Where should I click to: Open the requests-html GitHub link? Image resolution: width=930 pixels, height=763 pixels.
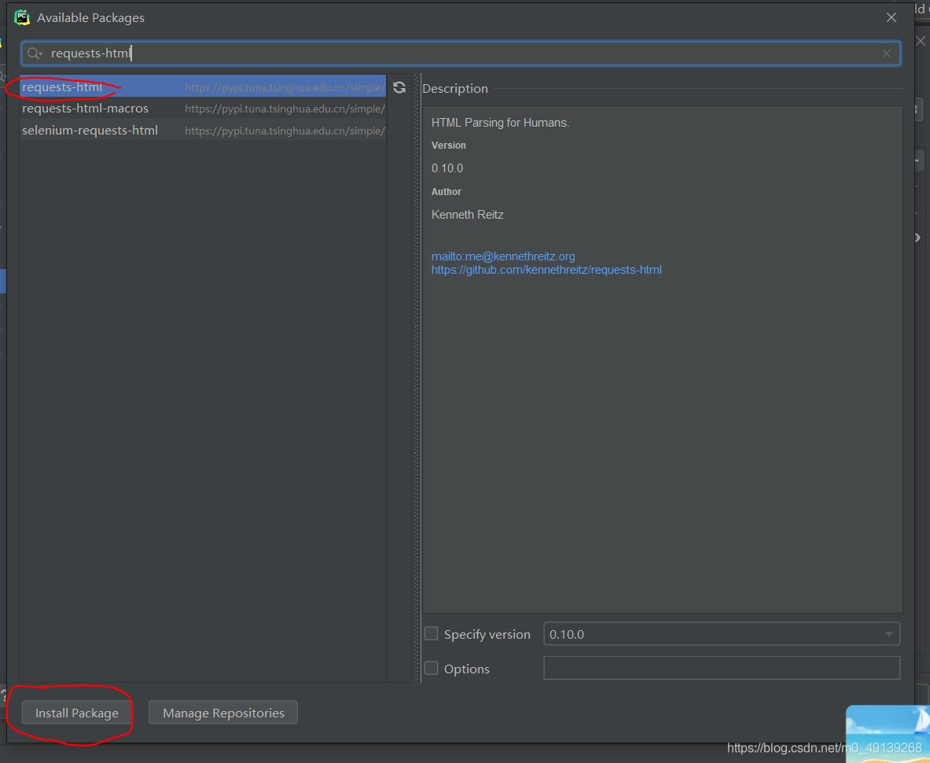coord(546,270)
